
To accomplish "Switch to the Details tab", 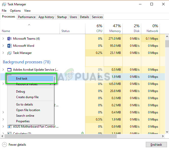I will (85, 17).
